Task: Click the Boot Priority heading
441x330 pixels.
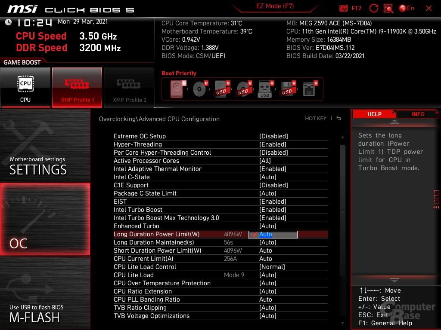Action: [x=179, y=73]
